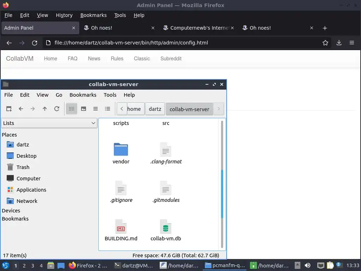Select the vendor folder icon
The image size is (361, 271).
point(121,149)
